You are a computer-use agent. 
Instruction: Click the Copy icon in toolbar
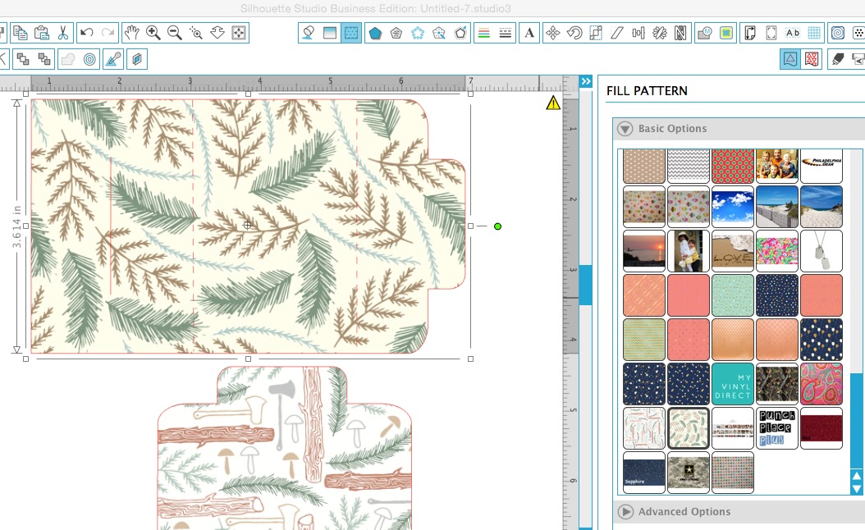[21, 33]
